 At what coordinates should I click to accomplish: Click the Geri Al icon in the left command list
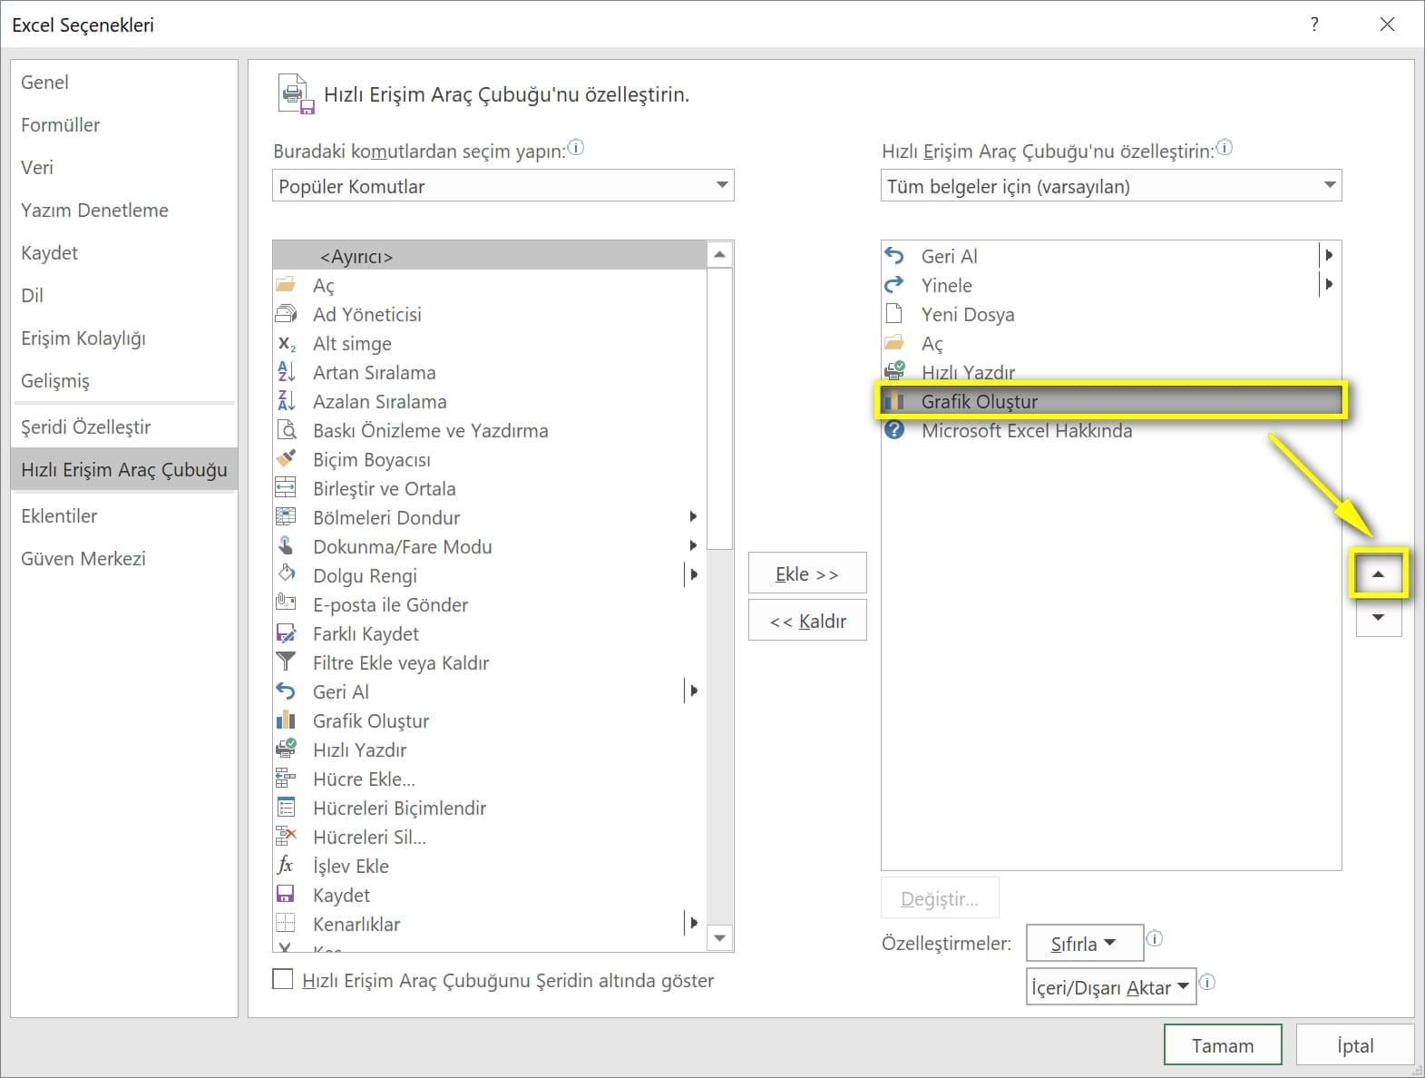pyautogui.click(x=286, y=691)
